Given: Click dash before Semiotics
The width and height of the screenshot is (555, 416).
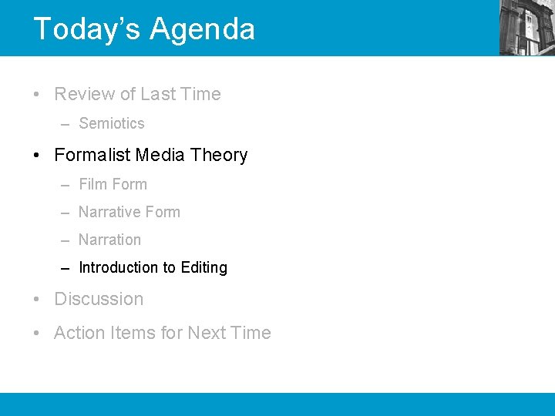Looking at the screenshot, I should (x=65, y=125).
